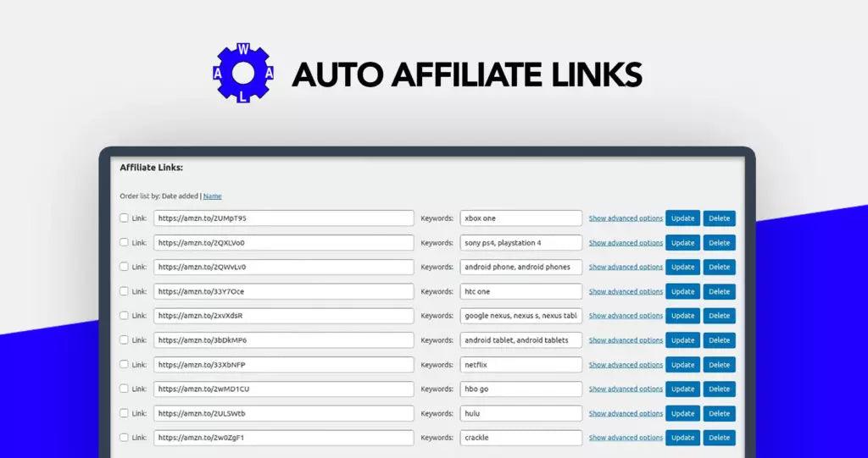The width and height of the screenshot is (868, 458).
Task: Click the link field containing https://amzn.to/2UMpT95
Action: pyautogui.click(x=283, y=218)
